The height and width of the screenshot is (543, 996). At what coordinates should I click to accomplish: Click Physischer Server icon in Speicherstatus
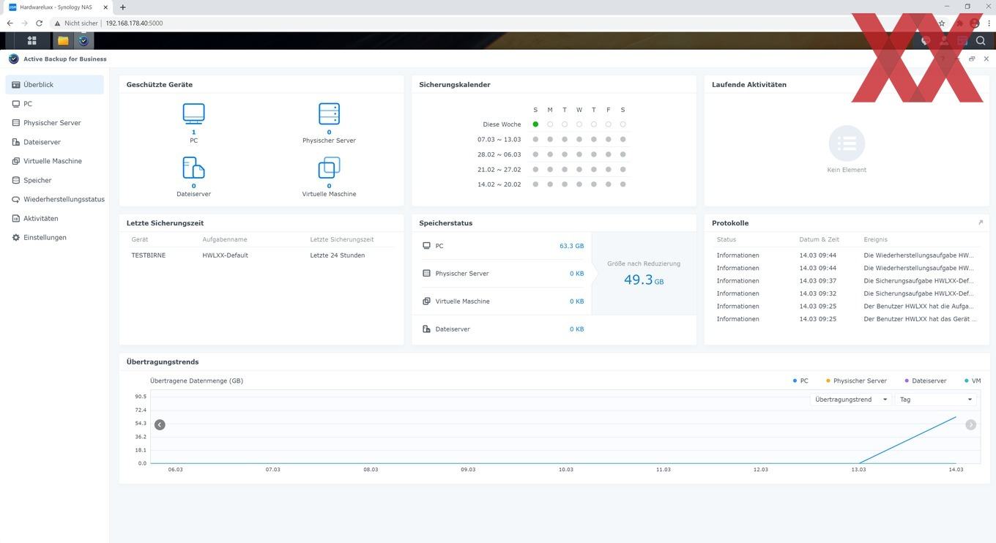(x=426, y=274)
